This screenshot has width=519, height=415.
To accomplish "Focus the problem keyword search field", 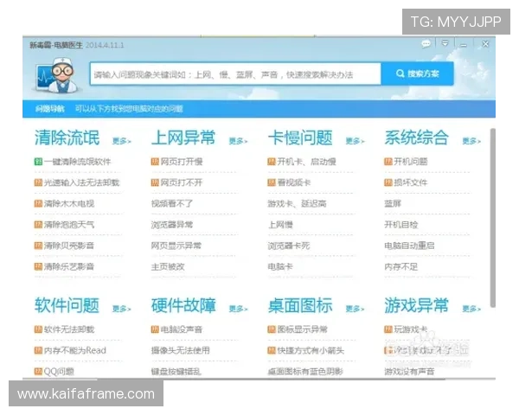I will point(235,73).
